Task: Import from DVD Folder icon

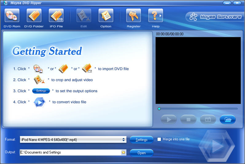Action: (x=34, y=15)
